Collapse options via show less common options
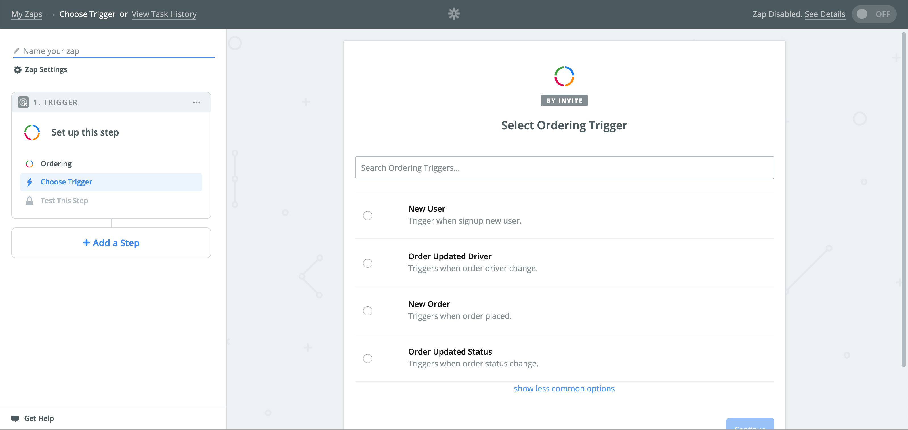Screen dimensions: 908x430 [564, 388]
